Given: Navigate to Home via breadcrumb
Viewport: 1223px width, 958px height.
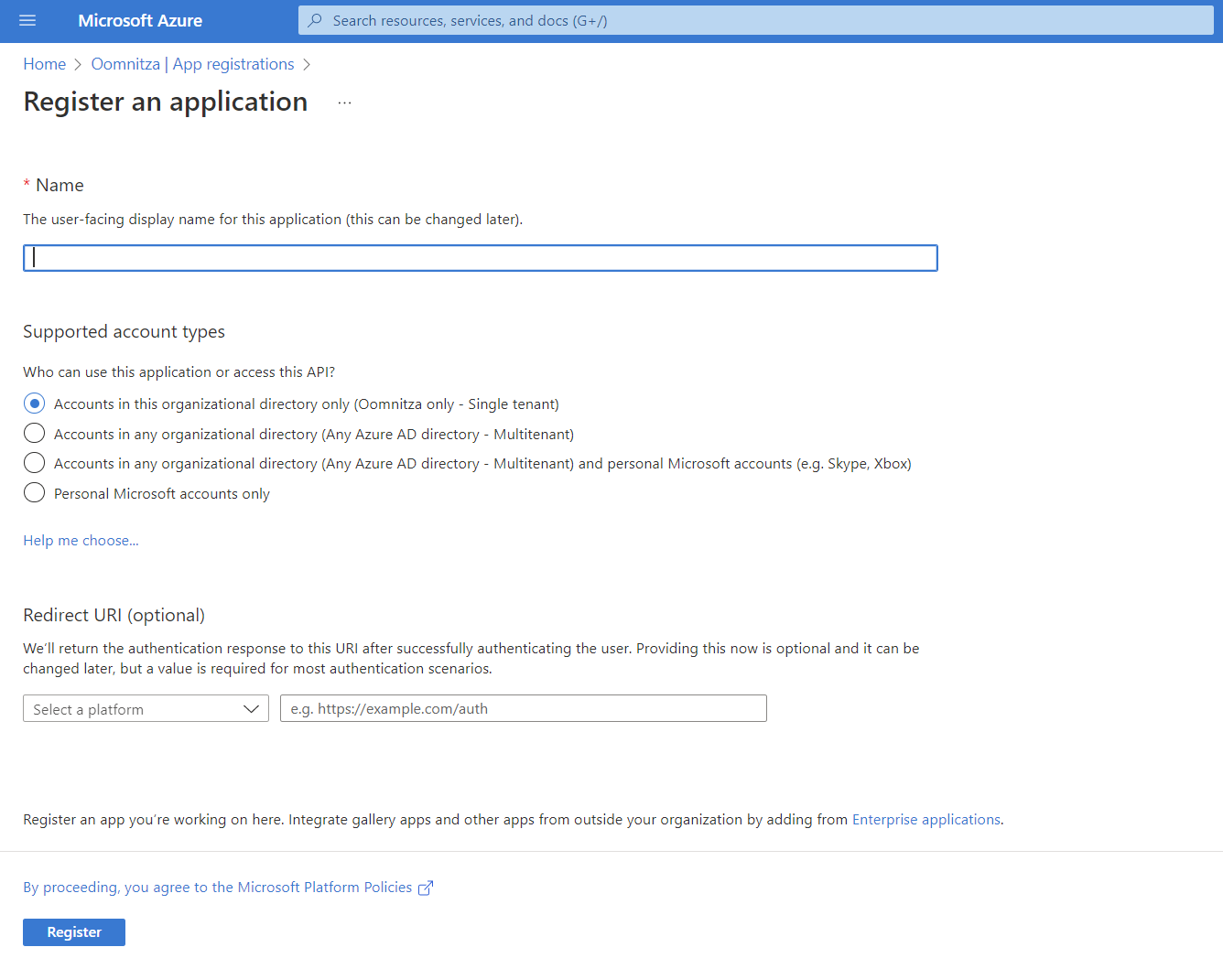Looking at the screenshot, I should click(44, 63).
